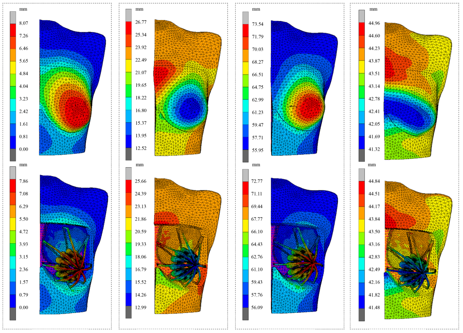The height and width of the screenshot is (333, 463).
Task: Click the 21.07 scale value
Action: tap(141, 73)
